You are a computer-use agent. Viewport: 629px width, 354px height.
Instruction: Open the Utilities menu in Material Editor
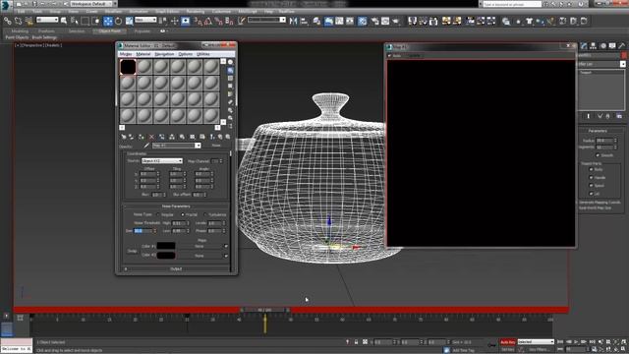click(x=203, y=54)
